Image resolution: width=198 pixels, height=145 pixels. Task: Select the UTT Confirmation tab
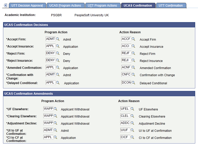tap(171, 5)
